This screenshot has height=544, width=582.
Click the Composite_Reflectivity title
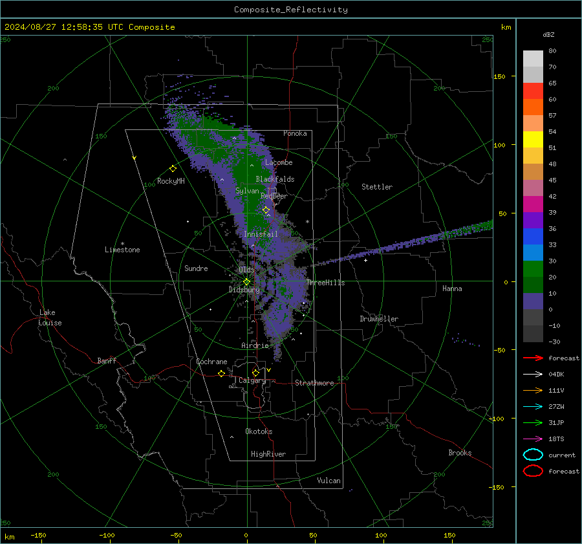click(290, 10)
